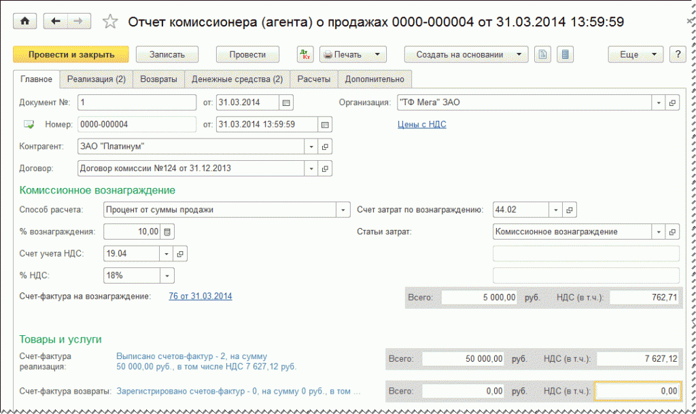Image resolution: width=696 pixels, height=414 pixels.
Task: Focus Номер 0000-000004 field
Action: pyautogui.click(x=137, y=125)
